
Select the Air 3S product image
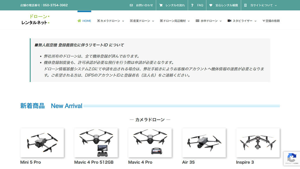(x=204, y=143)
